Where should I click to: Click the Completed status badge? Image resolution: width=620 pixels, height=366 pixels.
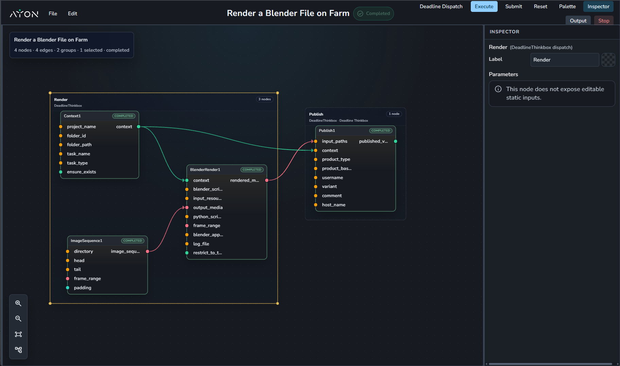click(x=374, y=14)
